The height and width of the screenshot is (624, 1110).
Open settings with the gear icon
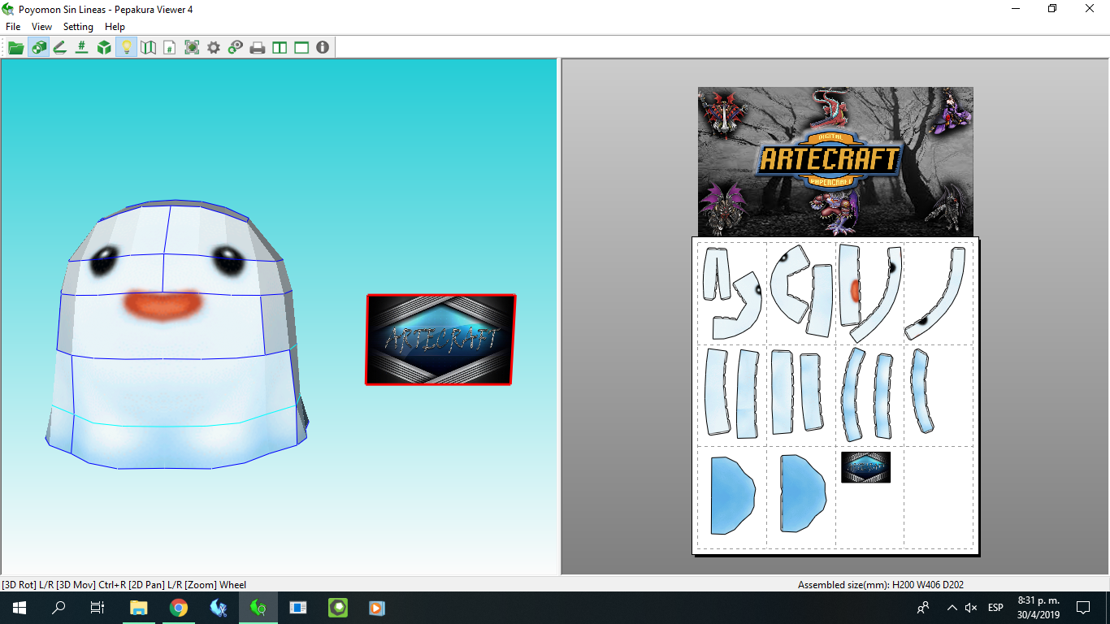point(214,48)
